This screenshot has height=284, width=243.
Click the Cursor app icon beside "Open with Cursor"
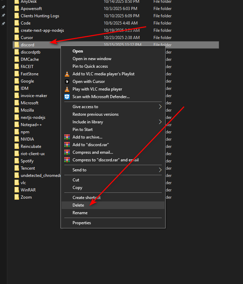[x=67, y=81]
